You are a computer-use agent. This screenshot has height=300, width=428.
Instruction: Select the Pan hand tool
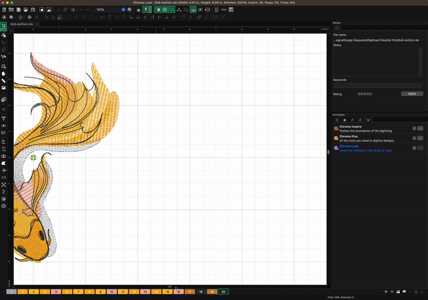(4, 73)
